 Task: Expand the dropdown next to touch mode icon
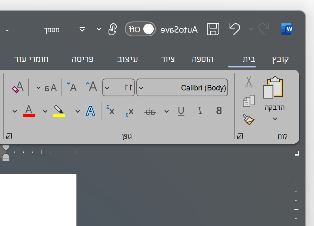tap(99, 29)
